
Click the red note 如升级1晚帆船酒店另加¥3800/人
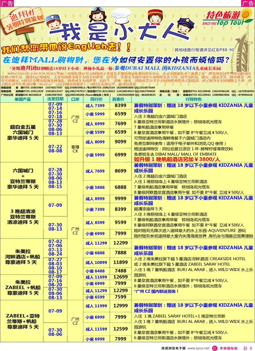pyautogui.click(x=177, y=159)
